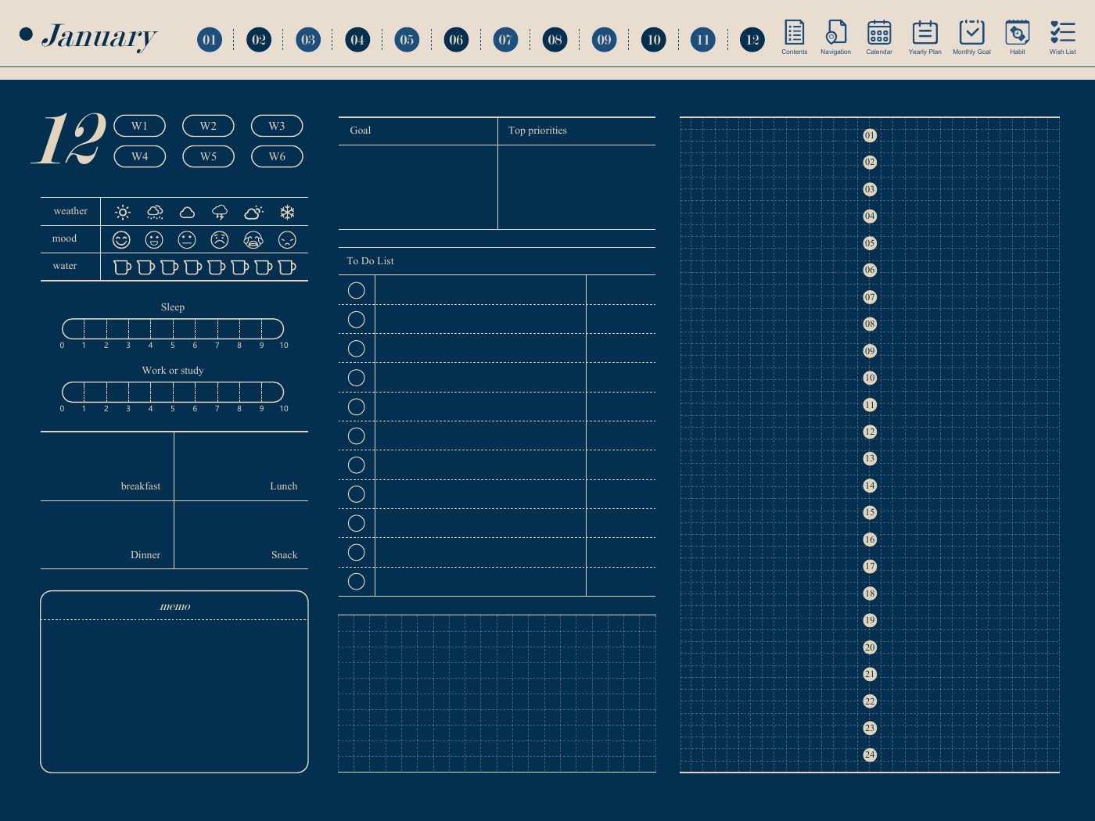Select the crying mood face
Viewport: 1095px width, 821px height.
coord(253,239)
